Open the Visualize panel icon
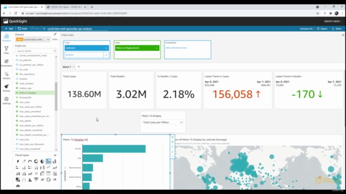The width and height of the screenshot is (346, 194). (6, 38)
